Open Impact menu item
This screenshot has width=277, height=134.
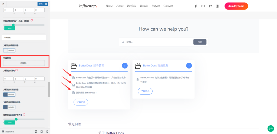pos(156,6)
